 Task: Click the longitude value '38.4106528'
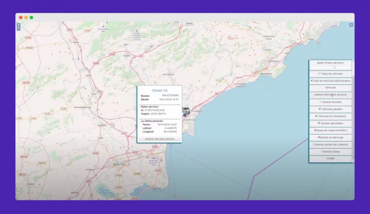pyautogui.click(x=170, y=132)
